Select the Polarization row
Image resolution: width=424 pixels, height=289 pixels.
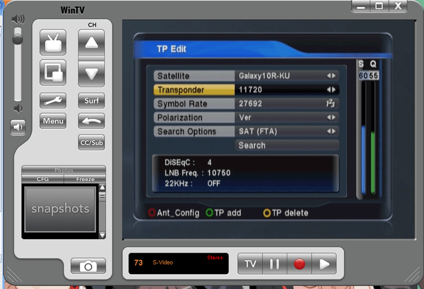point(246,117)
